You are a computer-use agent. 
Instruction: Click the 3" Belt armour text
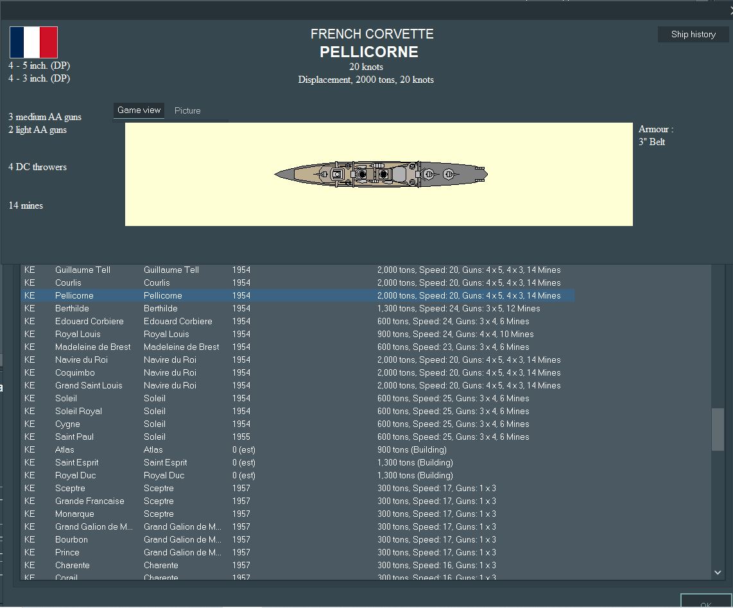point(651,142)
